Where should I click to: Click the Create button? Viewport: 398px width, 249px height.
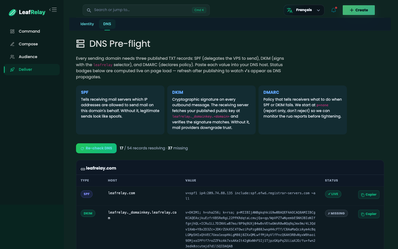click(359, 10)
